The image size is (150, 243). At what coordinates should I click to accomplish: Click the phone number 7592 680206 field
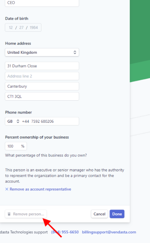coord(50,121)
